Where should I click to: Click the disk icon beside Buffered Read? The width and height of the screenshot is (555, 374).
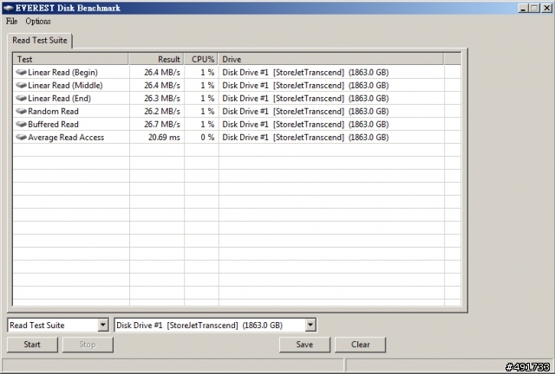(21, 125)
